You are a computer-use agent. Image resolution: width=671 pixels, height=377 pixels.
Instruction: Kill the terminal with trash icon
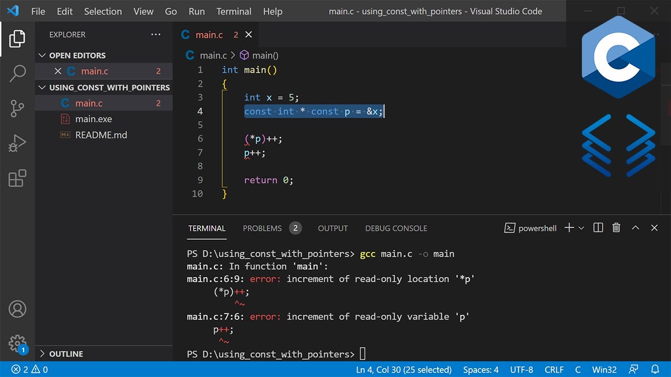point(616,228)
